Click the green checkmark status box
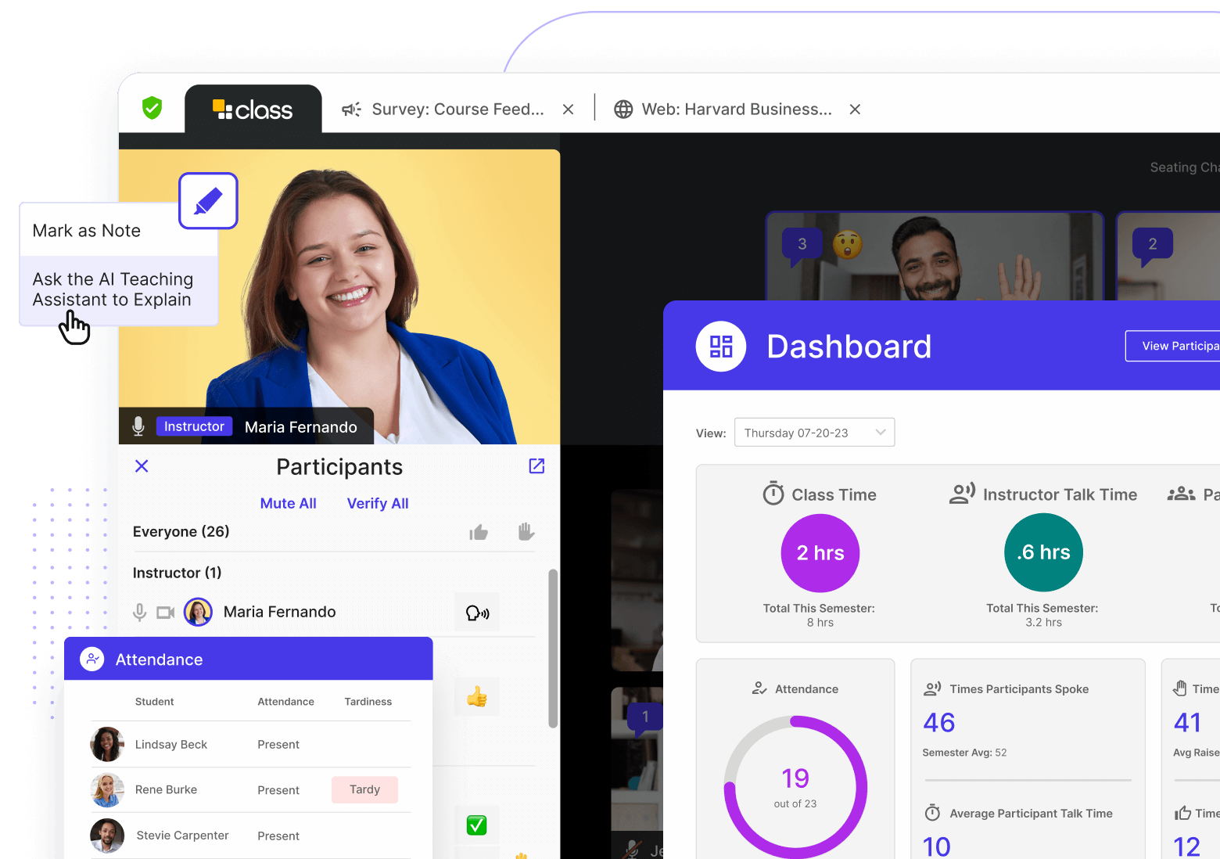 [x=476, y=825]
